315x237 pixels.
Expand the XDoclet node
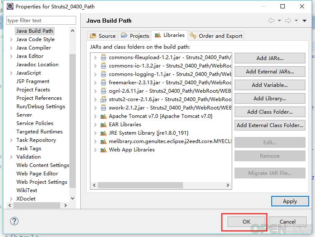click(11, 199)
